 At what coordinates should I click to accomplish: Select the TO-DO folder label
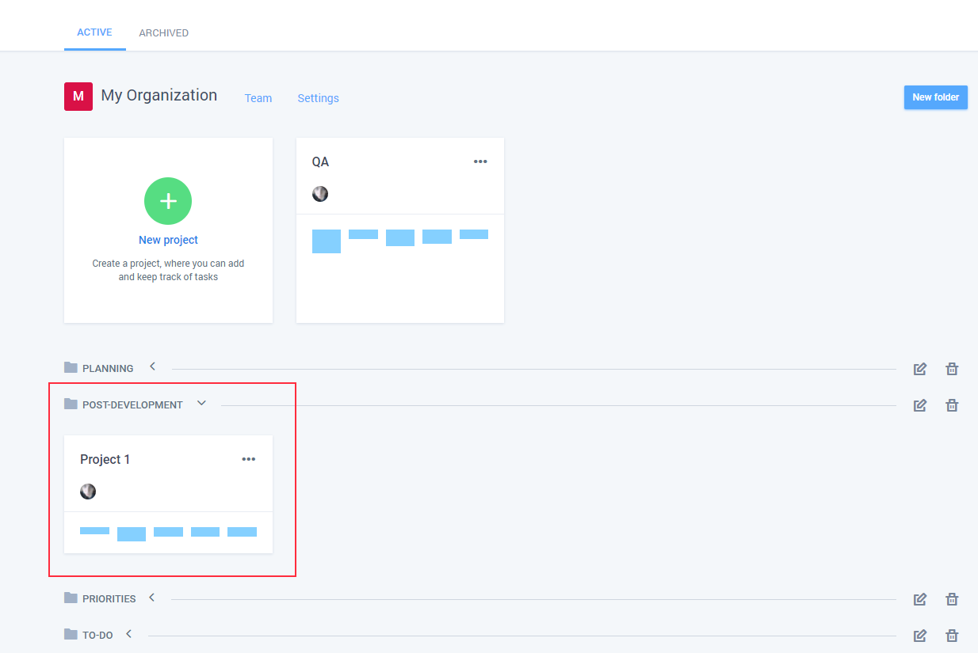pyautogui.click(x=97, y=635)
